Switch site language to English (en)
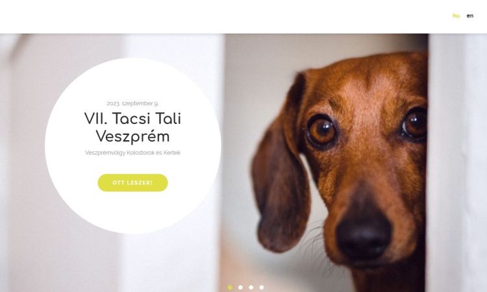This screenshot has width=487, height=292. pos(470,16)
